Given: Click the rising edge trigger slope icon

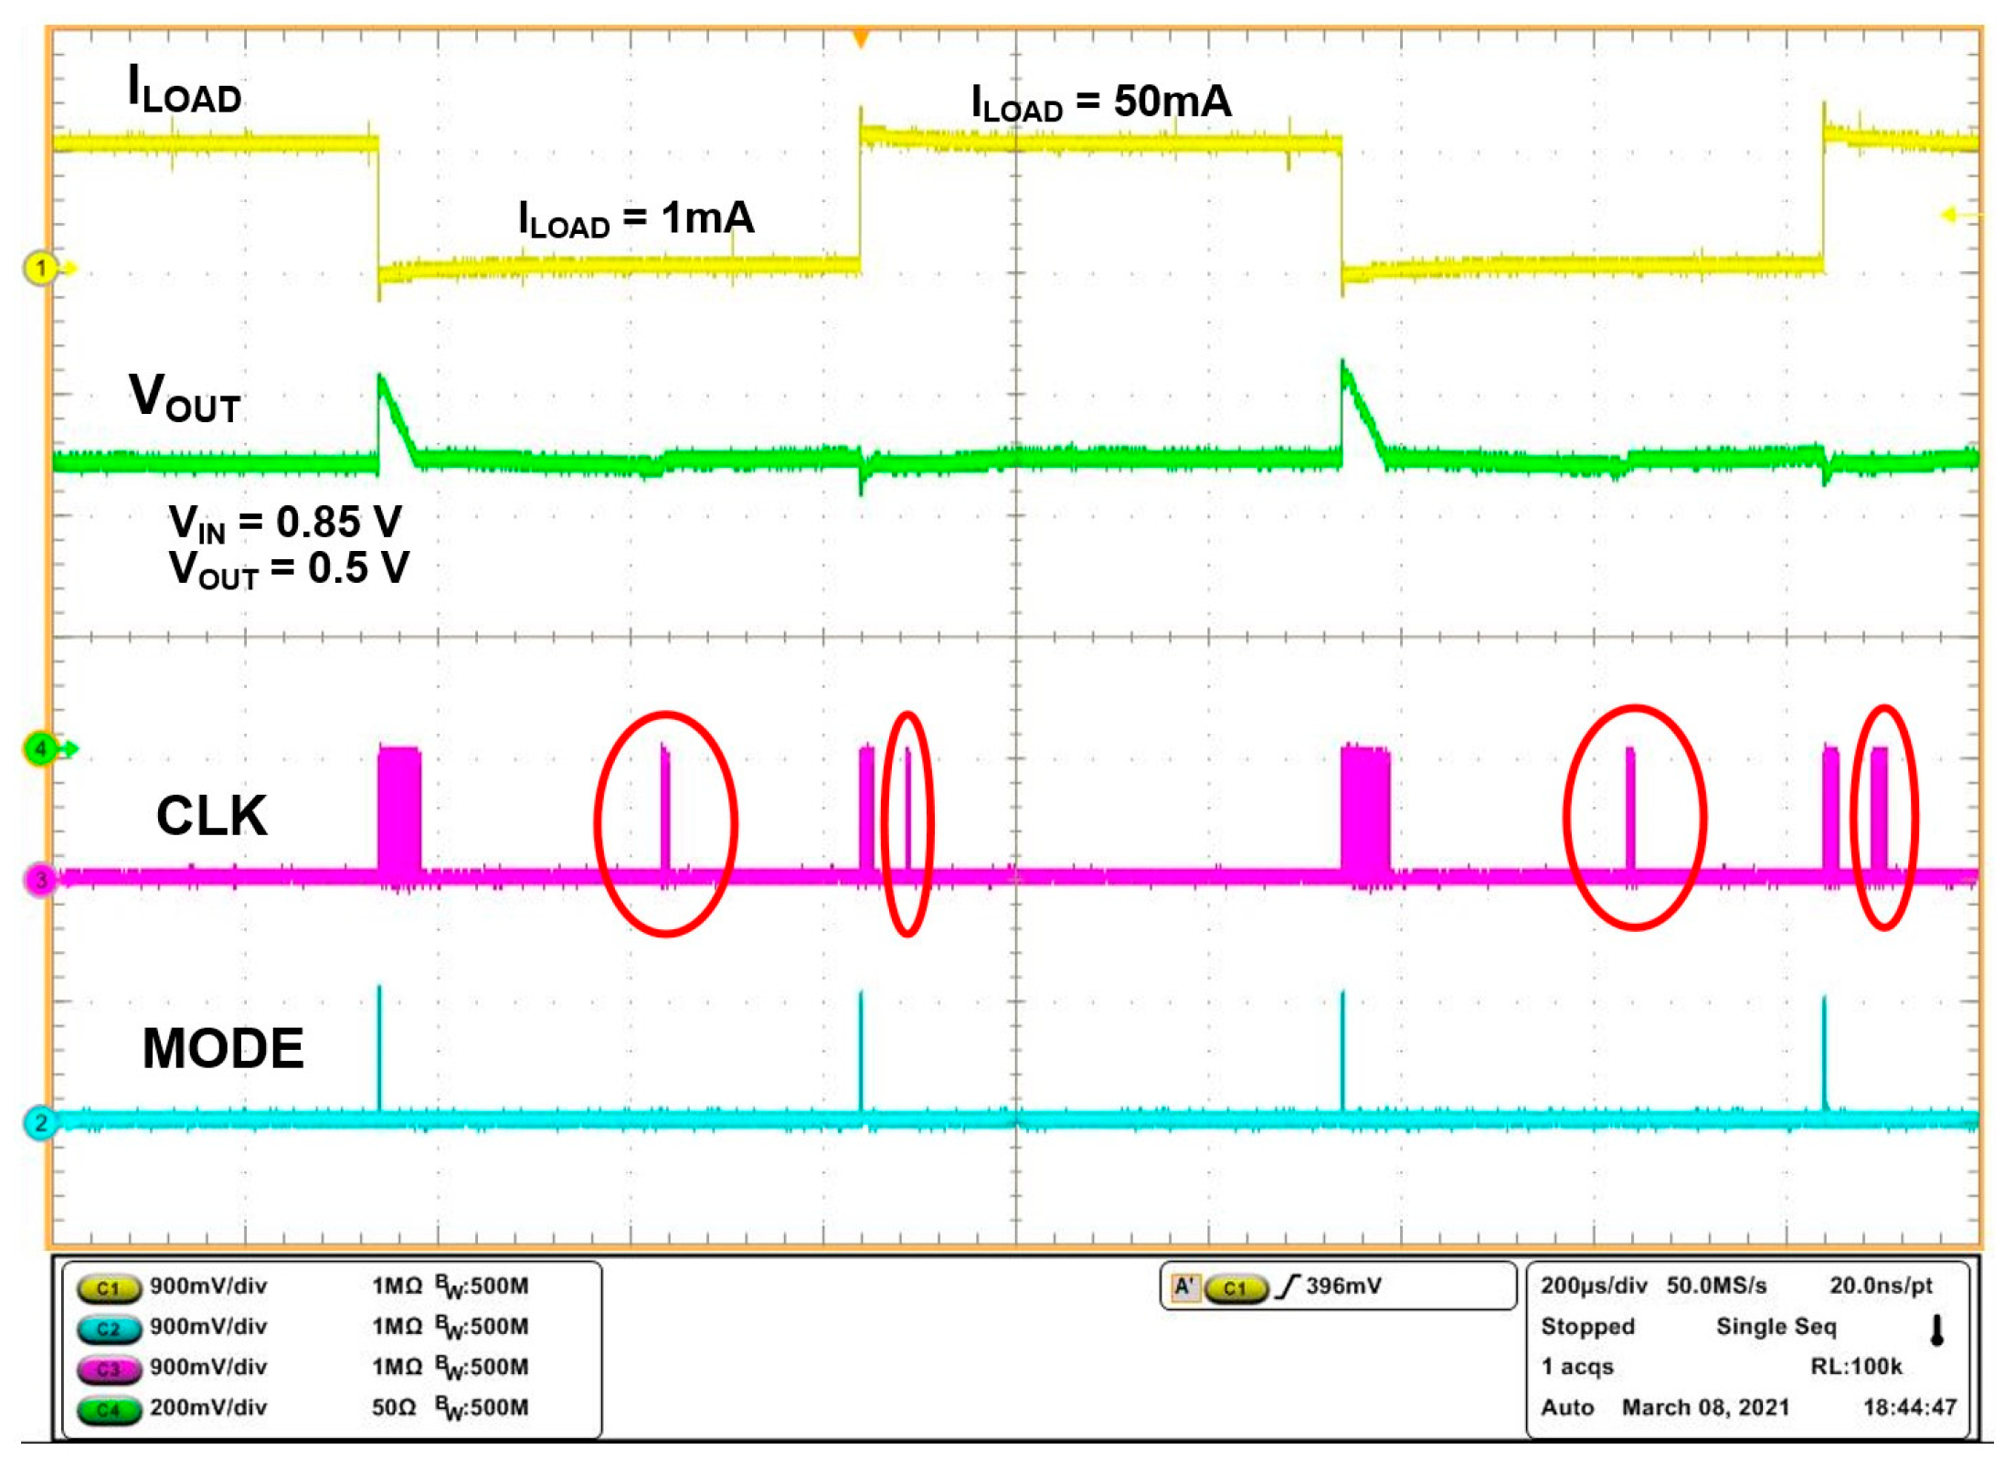Looking at the screenshot, I should click(1287, 1287).
